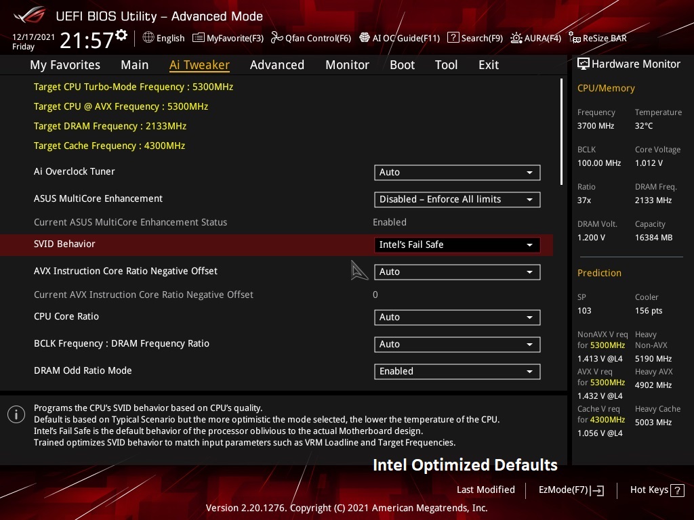694x520 pixels.
Task: Launch Qfan Control(F6)
Action: tap(310, 38)
